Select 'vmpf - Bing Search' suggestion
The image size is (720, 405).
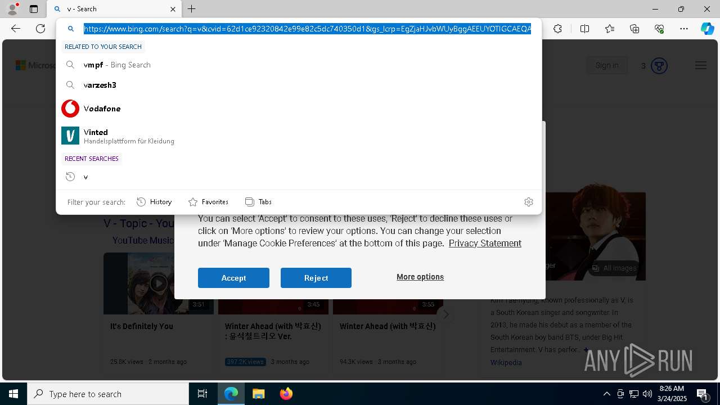[x=299, y=65]
